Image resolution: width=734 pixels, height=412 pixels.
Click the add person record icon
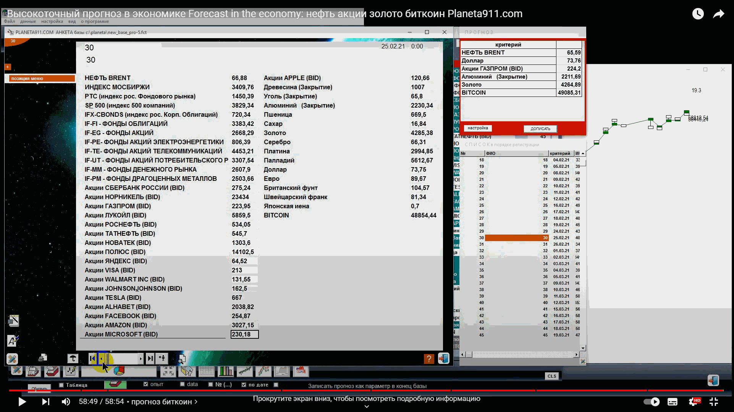tap(162, 358)
